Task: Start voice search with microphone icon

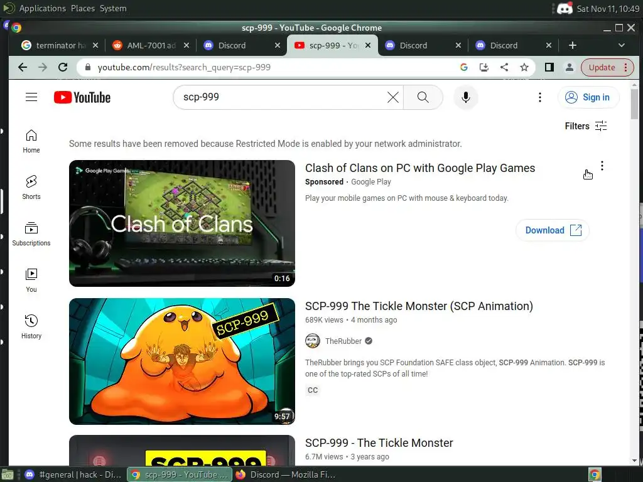Action: pos(465,97)
